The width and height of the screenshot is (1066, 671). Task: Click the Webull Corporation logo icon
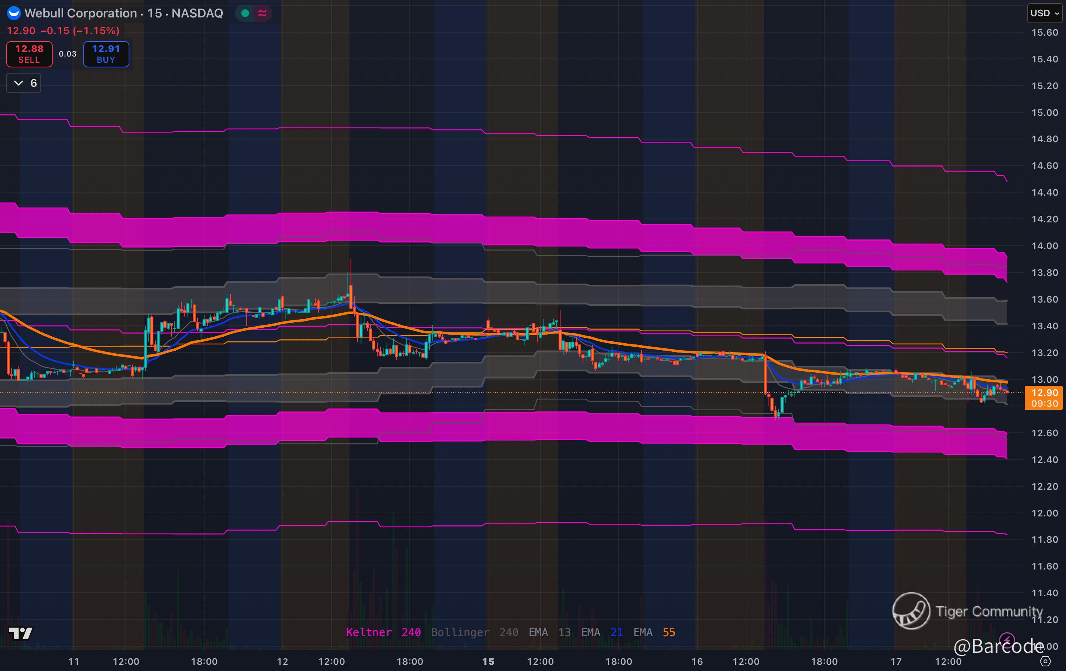pyautogui.click(x=14, y=13)
